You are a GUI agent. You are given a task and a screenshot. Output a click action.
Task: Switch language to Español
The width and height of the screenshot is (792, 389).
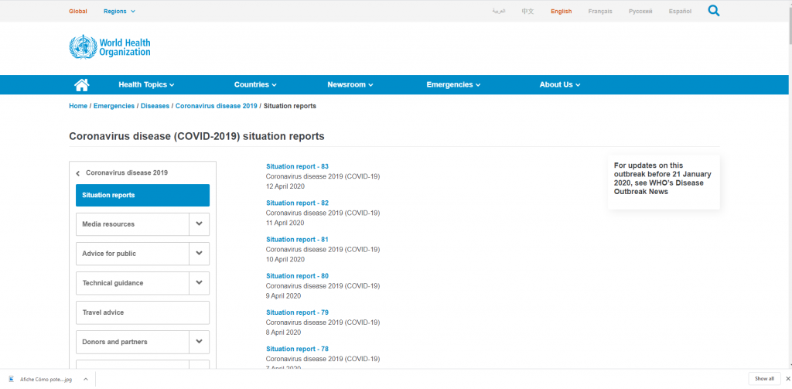click(680, 11)
